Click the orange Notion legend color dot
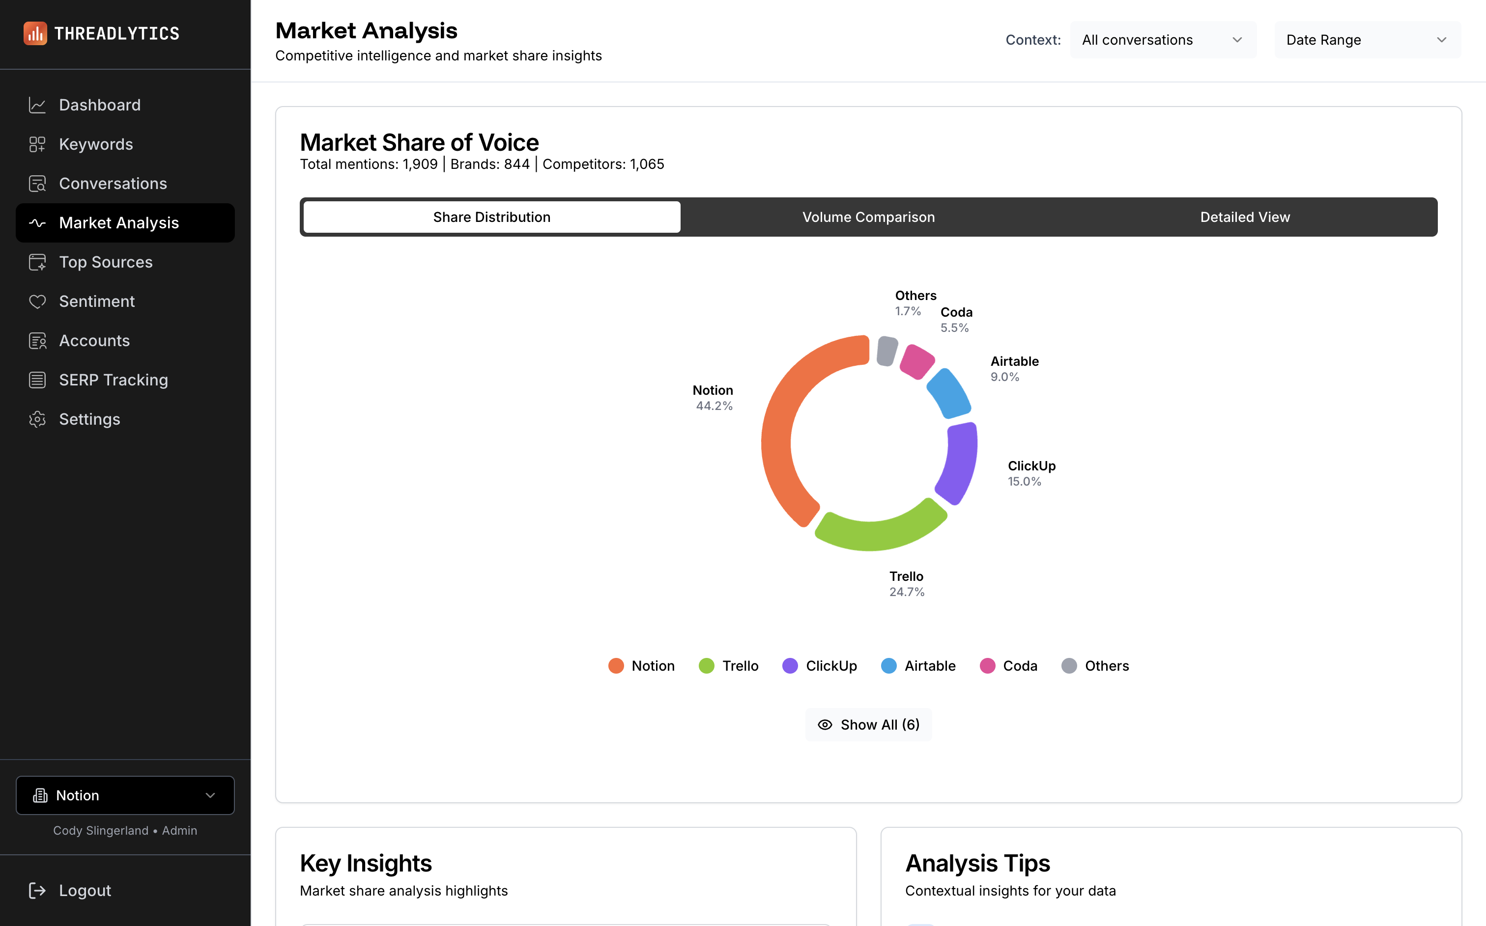The width and height of the screenshot is (1486, 926). pos(616,666)
